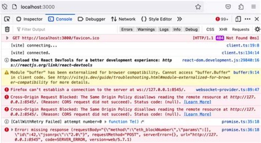Click the reactjs.org react-devtools URL text
Viewport: 261px width, 143px height.
click(91, 62)
